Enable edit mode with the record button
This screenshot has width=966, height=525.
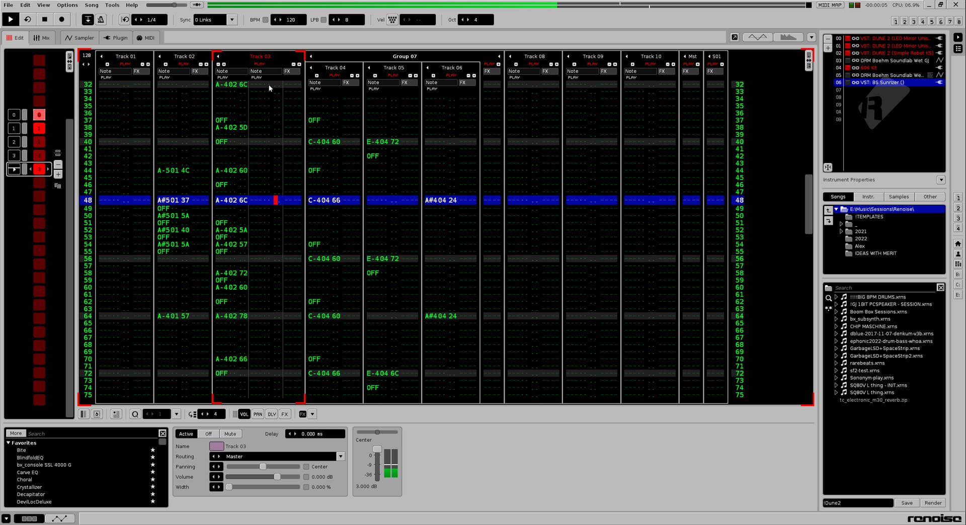(x=62, y=20)
